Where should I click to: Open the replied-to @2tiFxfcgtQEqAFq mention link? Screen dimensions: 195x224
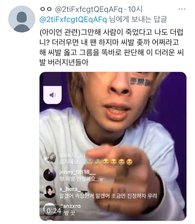click(74, 19)
